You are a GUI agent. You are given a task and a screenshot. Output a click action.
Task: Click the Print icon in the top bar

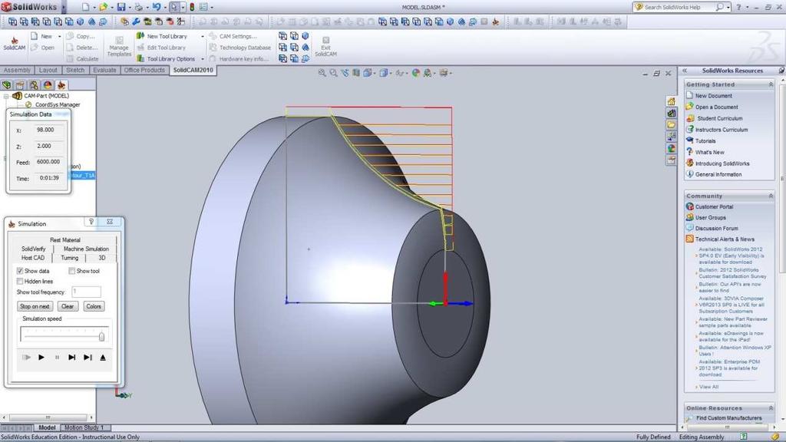point(138,7)
